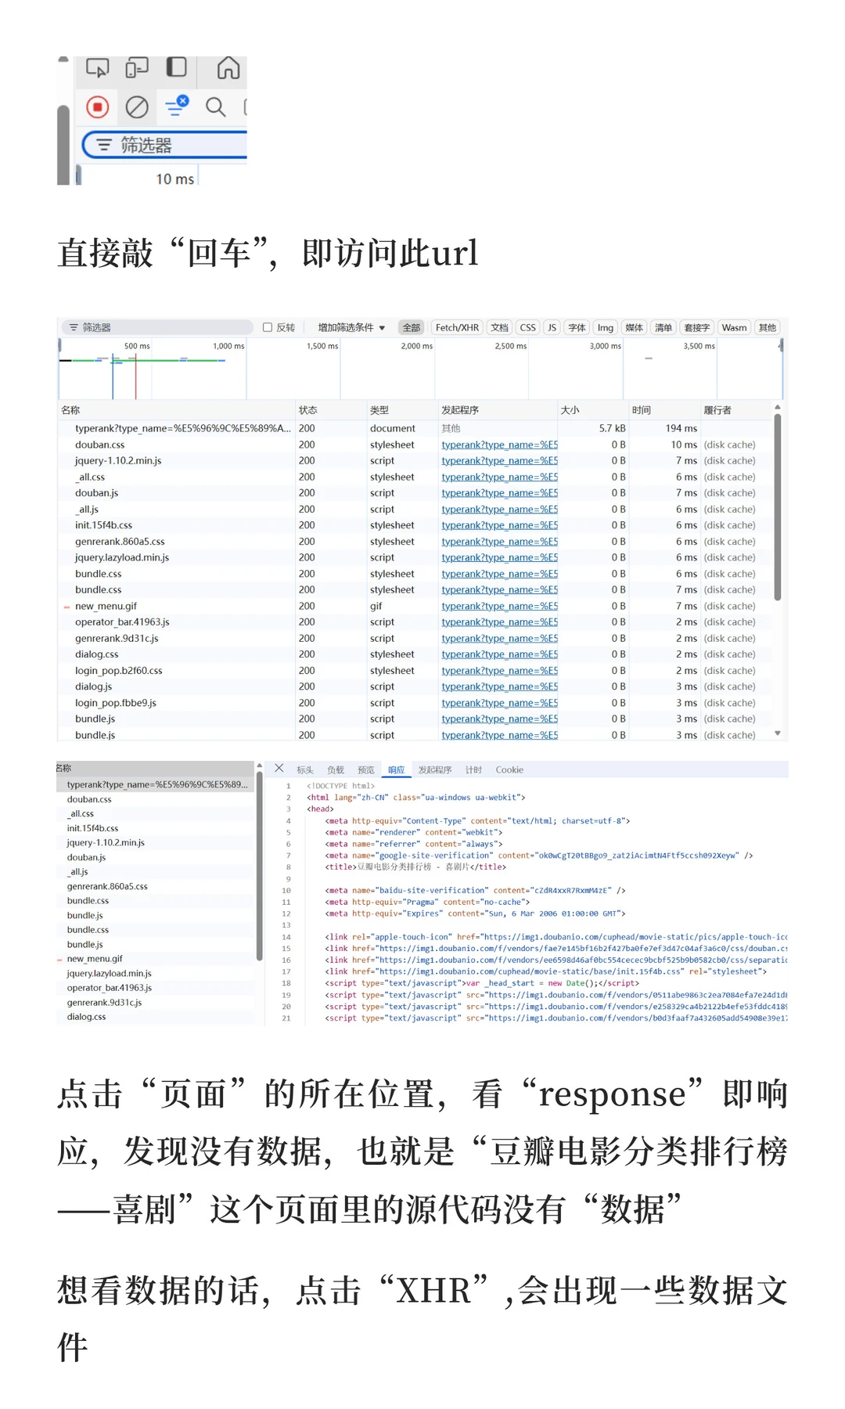Open the home icon in DevTools toolbar

(x=228, y=68)
